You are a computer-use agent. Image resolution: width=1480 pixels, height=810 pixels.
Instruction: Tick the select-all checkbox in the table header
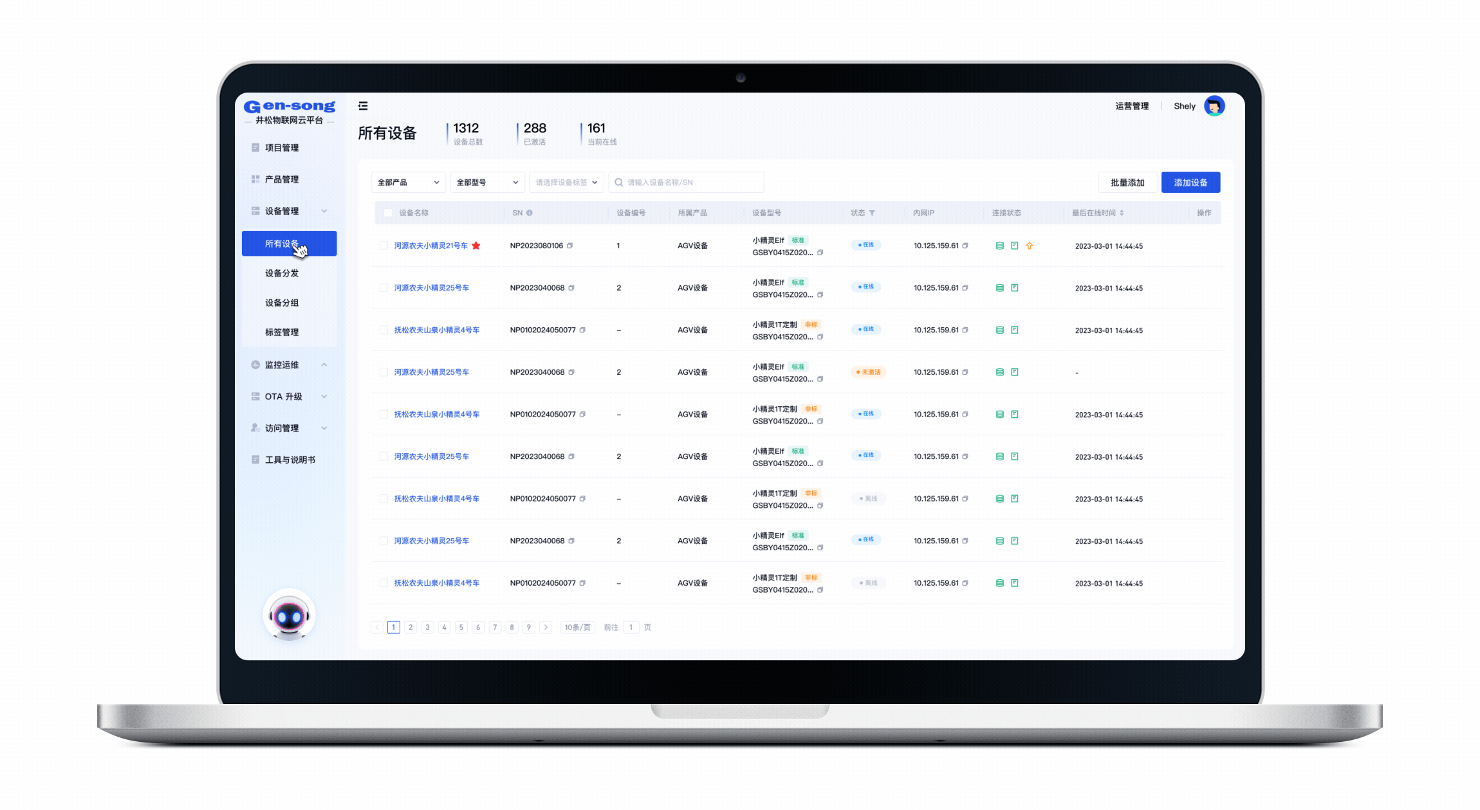(388, 213)
